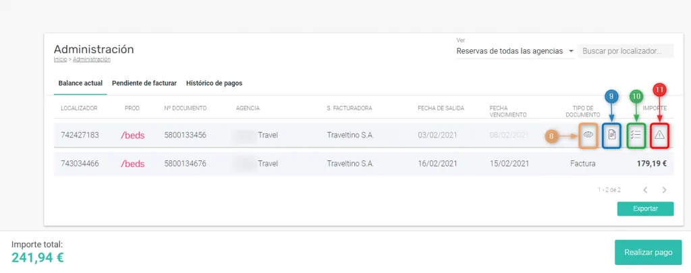Select the 'Balance actual' tab
The height and width of the screenshot is (273, 691).
(x=80, y=84)
